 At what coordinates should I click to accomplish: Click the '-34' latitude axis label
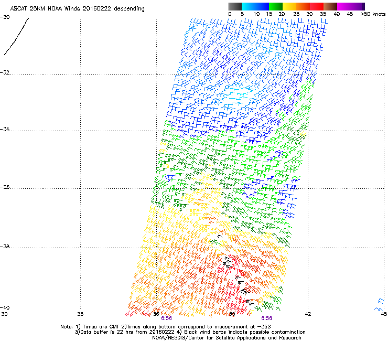5,129
